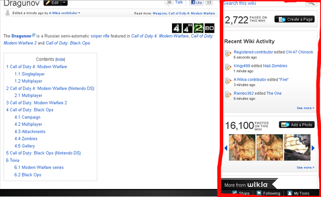The height and width of the screenshot is (197, 321).
Task: Open the Edit button dropdown arrow
Action: click(64, 3)
